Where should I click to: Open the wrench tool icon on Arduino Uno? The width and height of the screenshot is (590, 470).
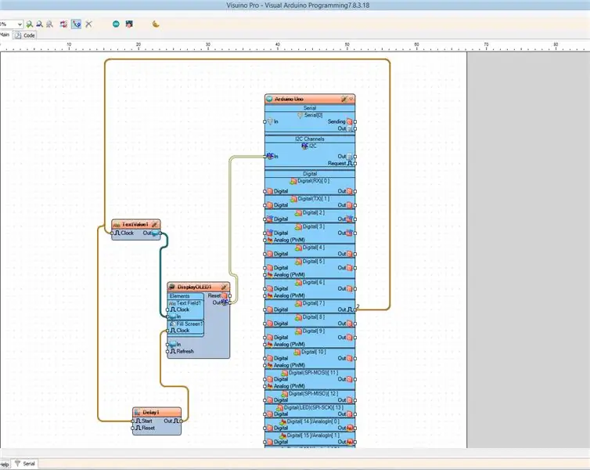point(344,99)
